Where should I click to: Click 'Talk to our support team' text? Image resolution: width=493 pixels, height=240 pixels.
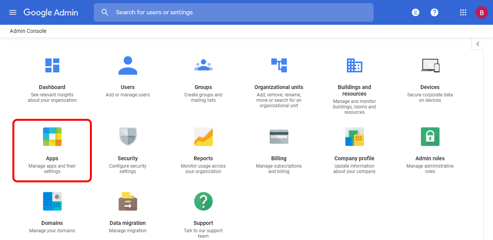(x=203, y=233)
